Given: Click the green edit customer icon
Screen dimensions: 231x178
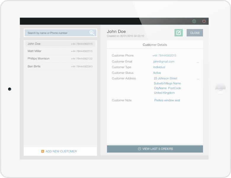Looking at the screenshot, I should (179, 33).
